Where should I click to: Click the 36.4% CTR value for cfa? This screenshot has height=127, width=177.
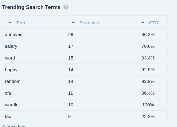coord(148,93)
